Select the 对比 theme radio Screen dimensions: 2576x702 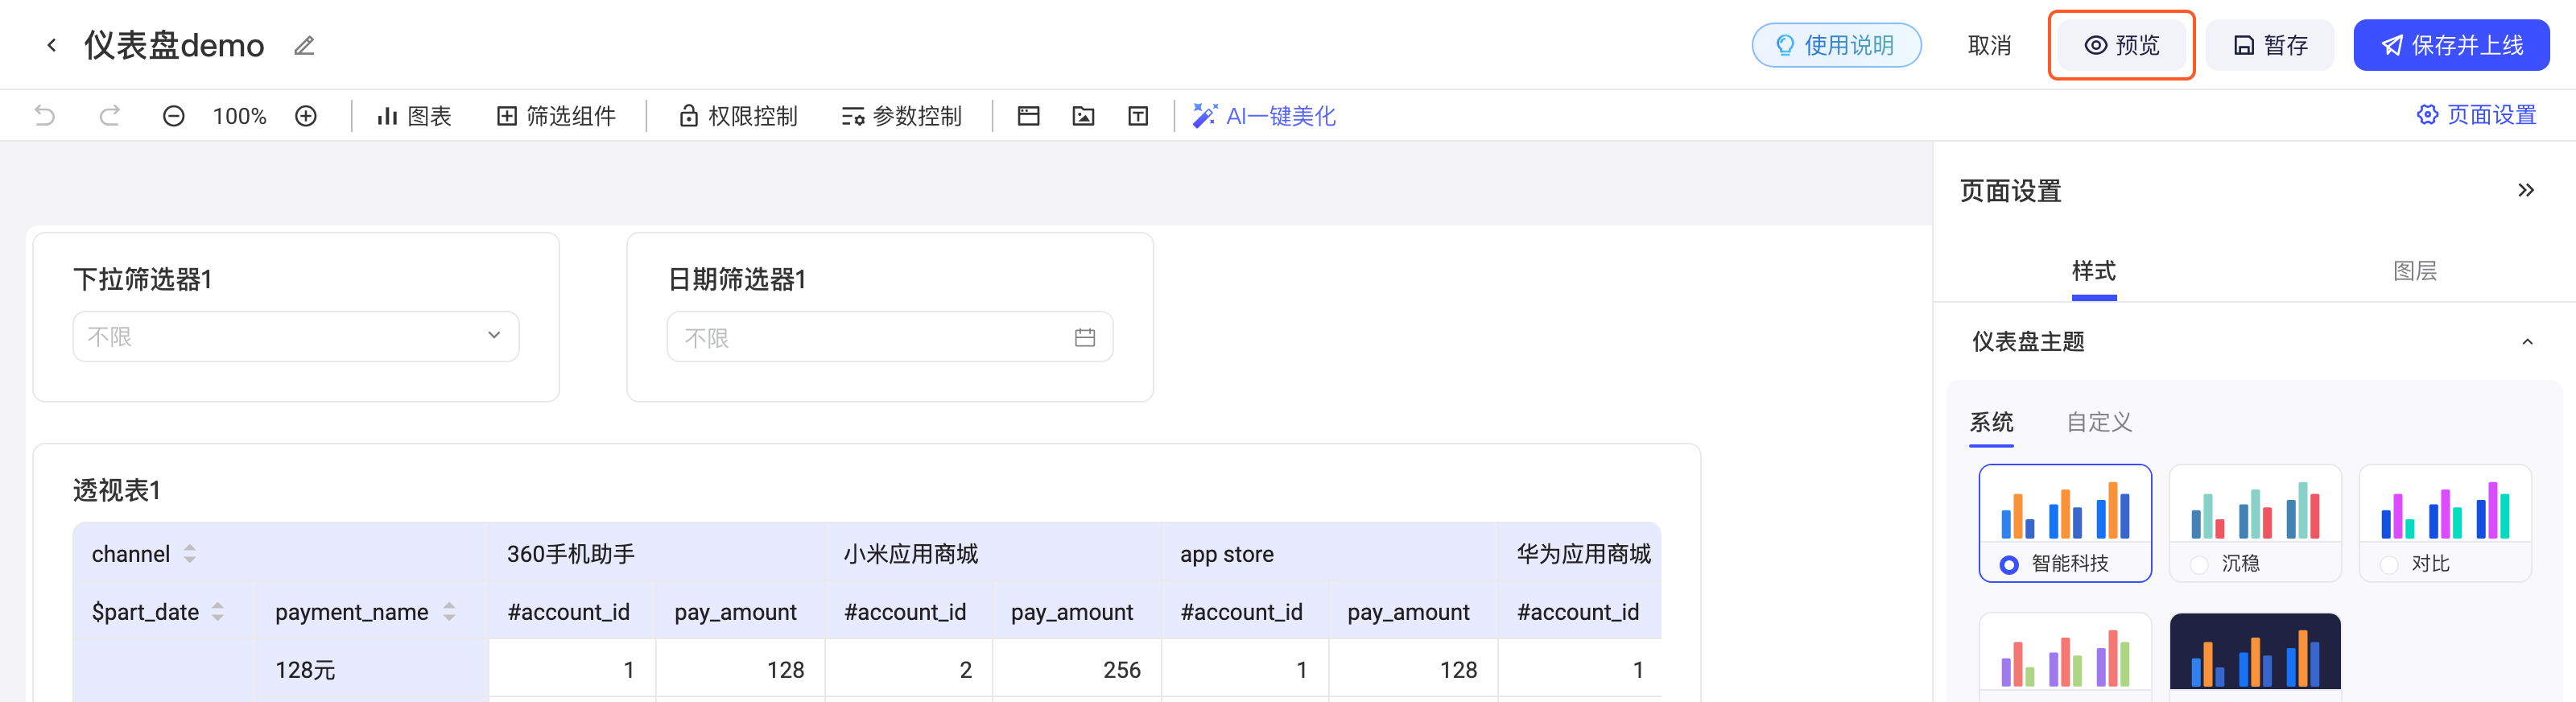[x=2389, y=565]
